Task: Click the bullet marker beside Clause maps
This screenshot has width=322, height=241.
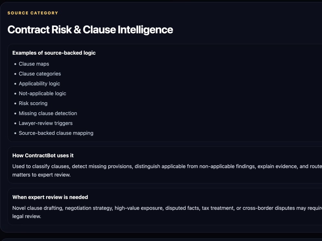Action: [x=15, y=64]
